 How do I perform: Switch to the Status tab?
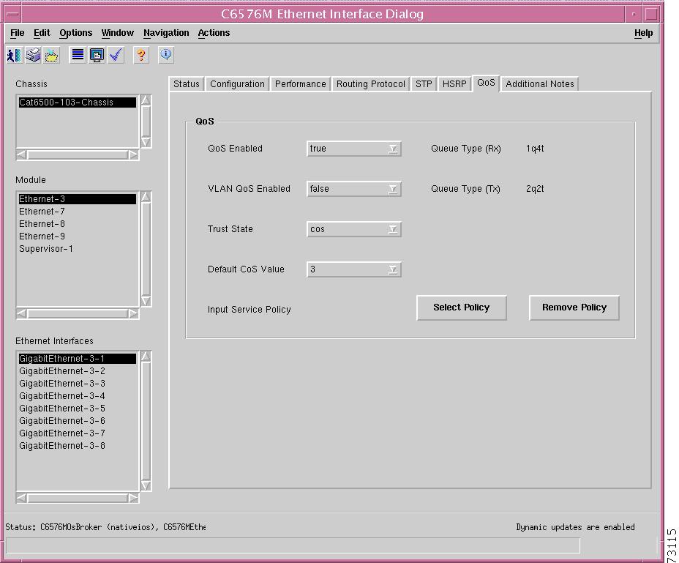186,84
